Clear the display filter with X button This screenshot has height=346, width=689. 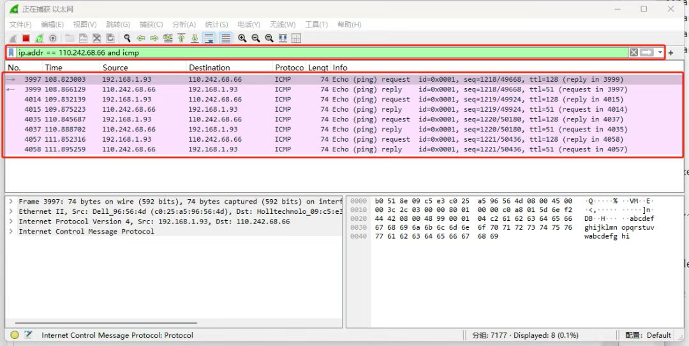(633, 52)
